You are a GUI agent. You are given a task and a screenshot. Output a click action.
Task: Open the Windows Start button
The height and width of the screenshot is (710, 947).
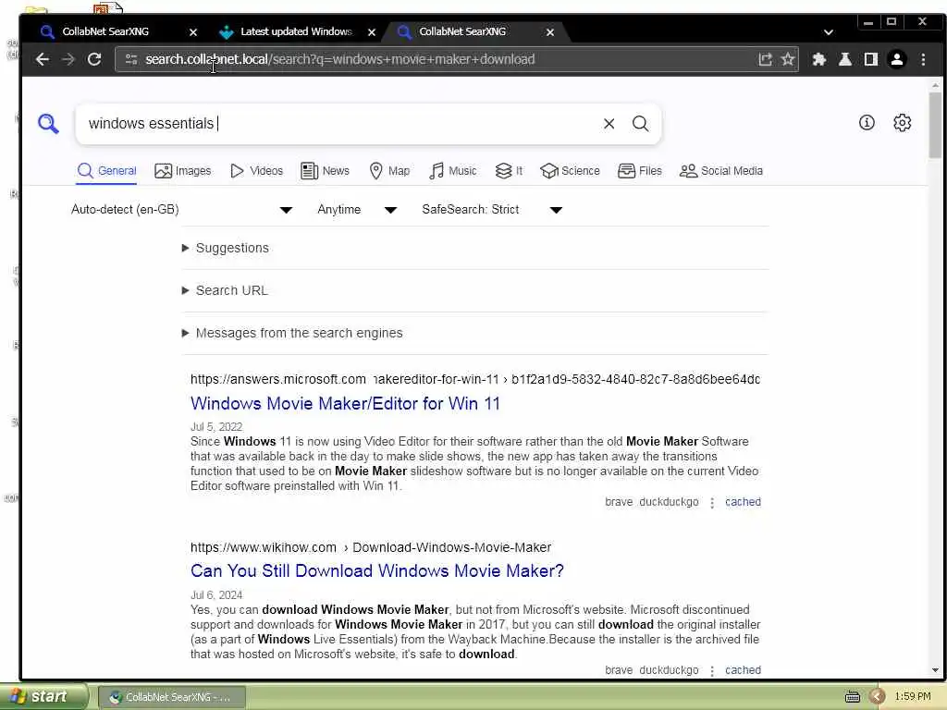pos(43,697)
